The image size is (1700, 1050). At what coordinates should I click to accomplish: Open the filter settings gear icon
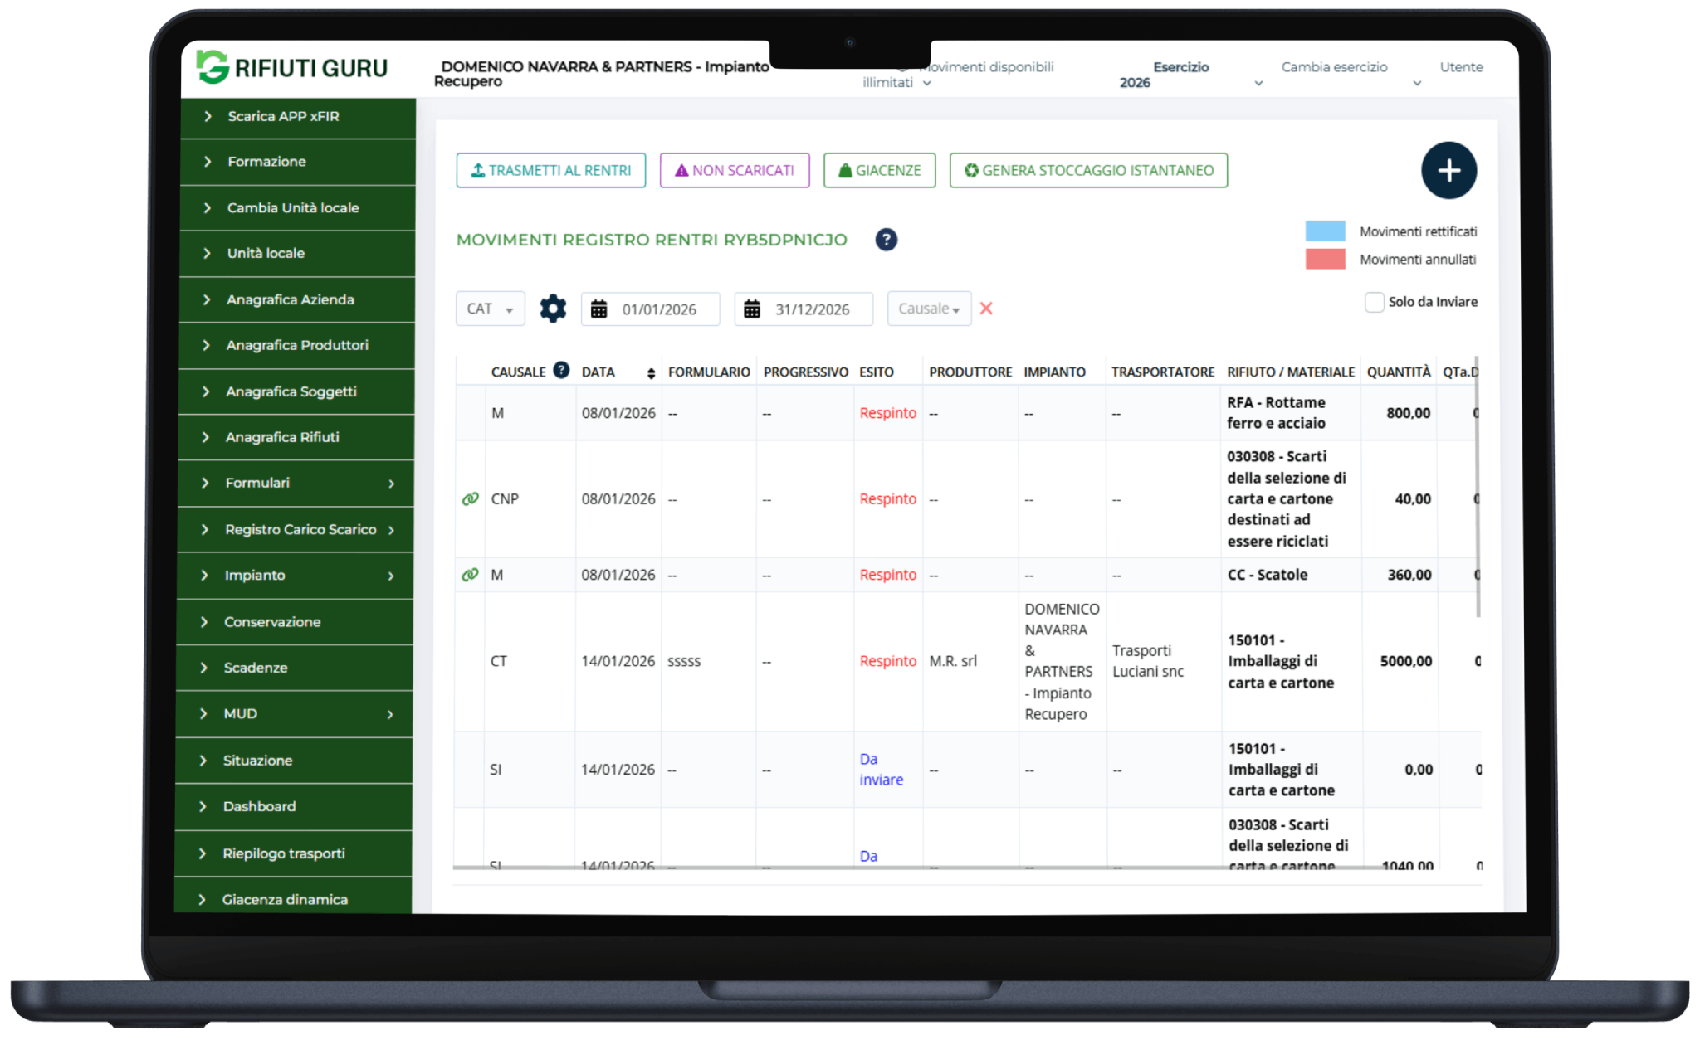click(553, 308)
